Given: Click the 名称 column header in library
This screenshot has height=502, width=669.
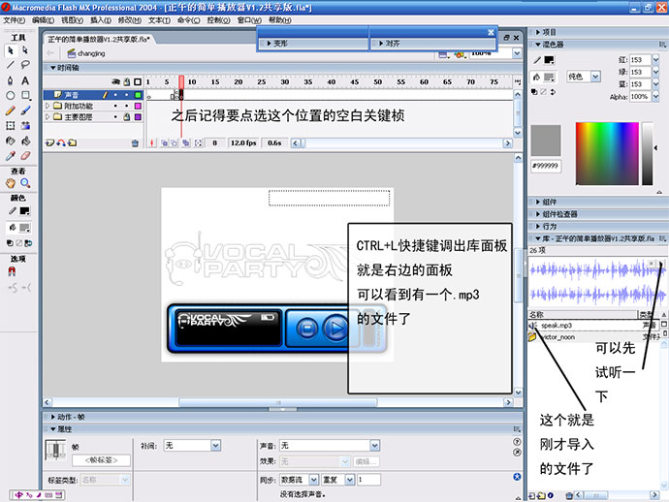Looking at the screenshot, I should (583, 314).
